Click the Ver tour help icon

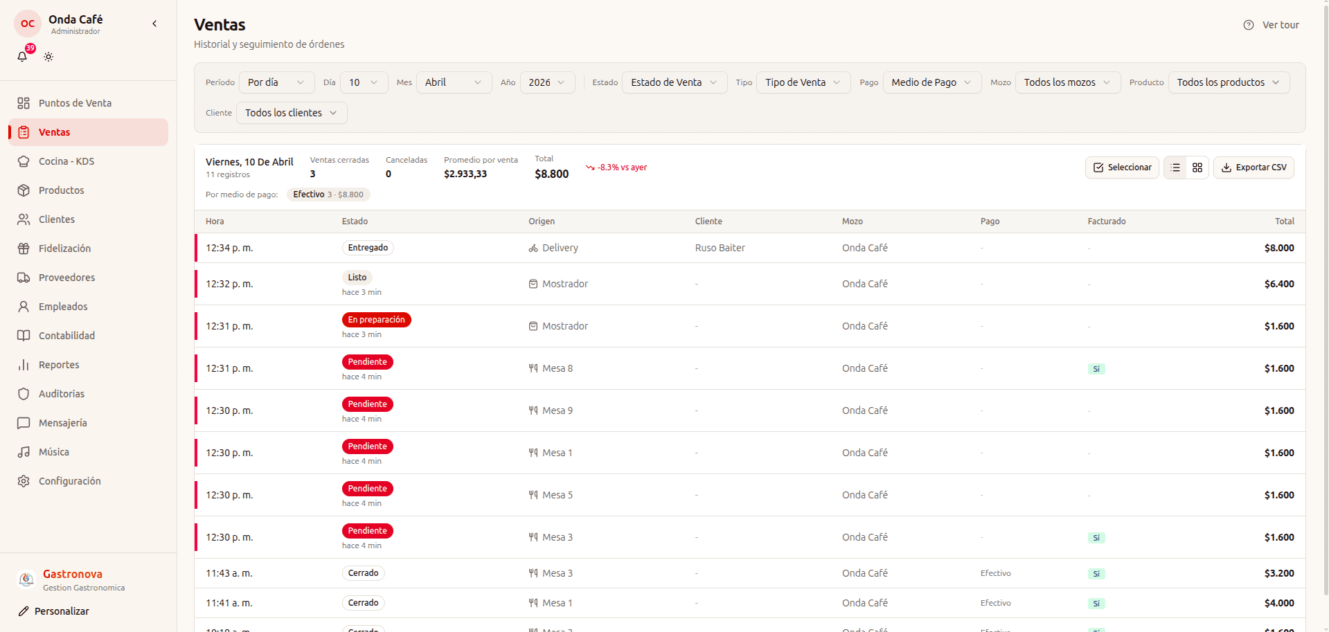(1248, 25)
